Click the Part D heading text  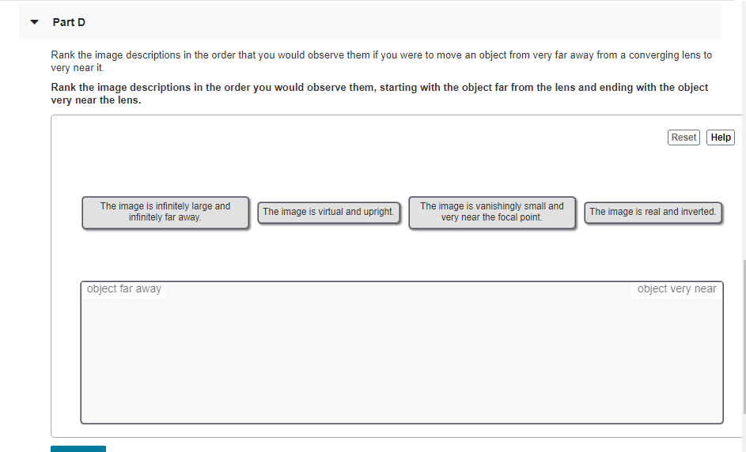point(69,22)
